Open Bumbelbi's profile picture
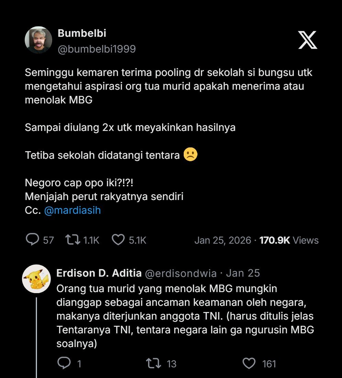Image resolution: width=342 pixels, height=378 pixels. click(38, 40)
